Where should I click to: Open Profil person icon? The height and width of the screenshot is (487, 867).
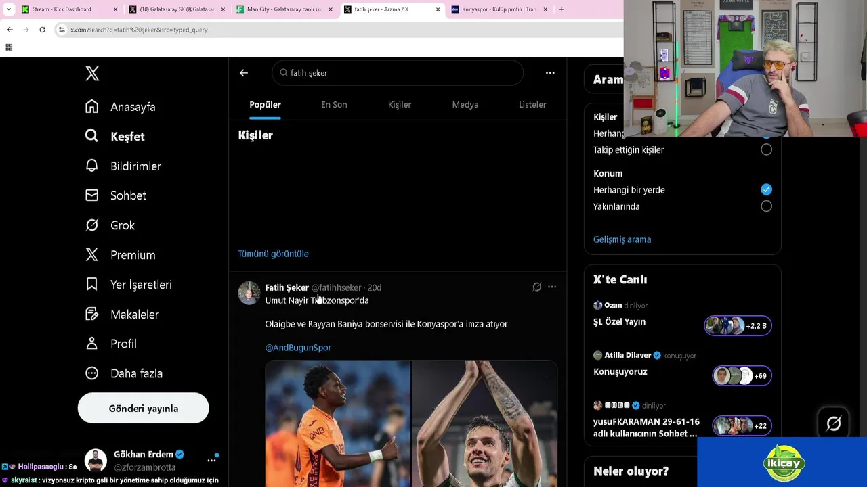(x=91, y=343)
